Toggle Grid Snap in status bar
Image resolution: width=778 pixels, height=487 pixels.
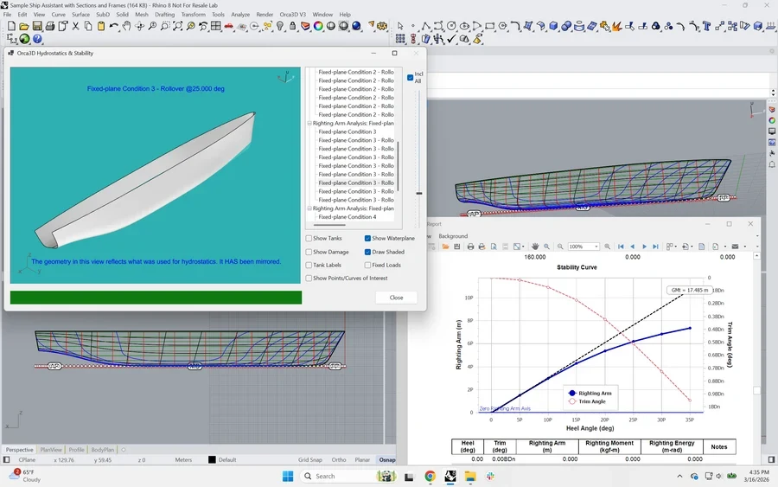[x=310, y=459]
